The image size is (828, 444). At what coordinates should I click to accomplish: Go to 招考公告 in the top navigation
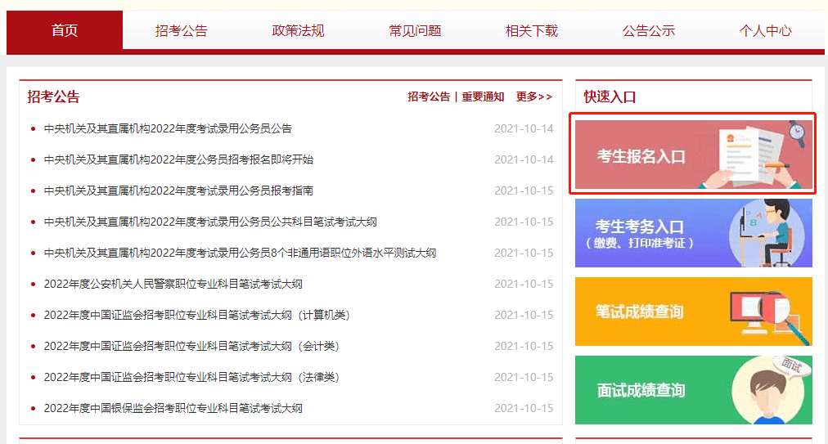(181, 30)
